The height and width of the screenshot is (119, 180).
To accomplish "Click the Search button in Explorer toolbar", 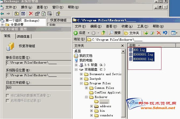I will point(115,33).
